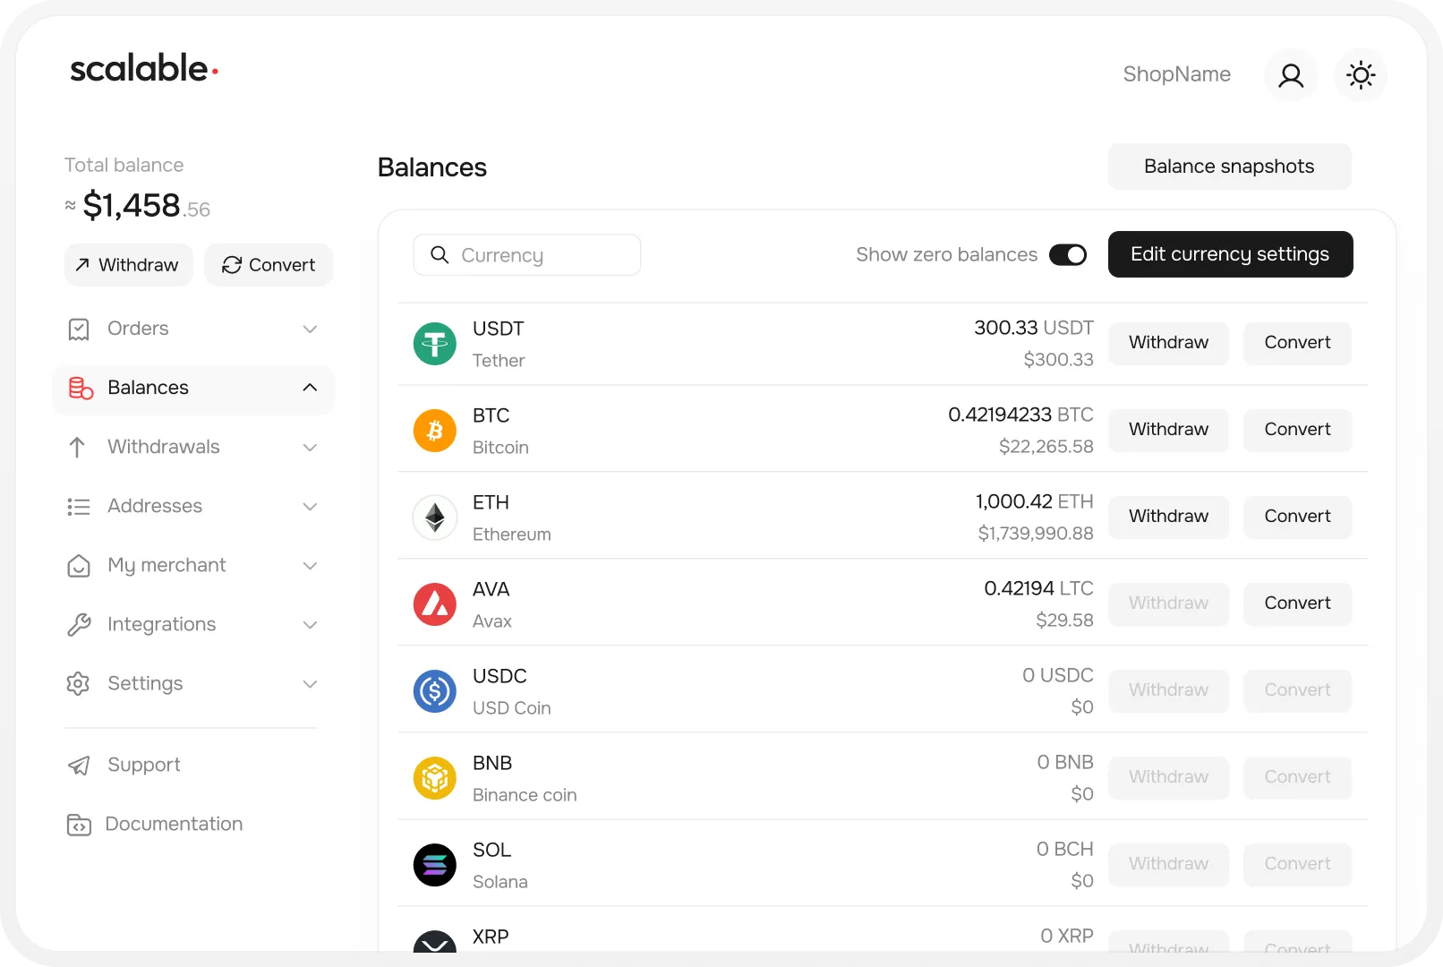The image size is (1443, 967).
Task: Click the Avax coin icon
Action: coord(435,604)
